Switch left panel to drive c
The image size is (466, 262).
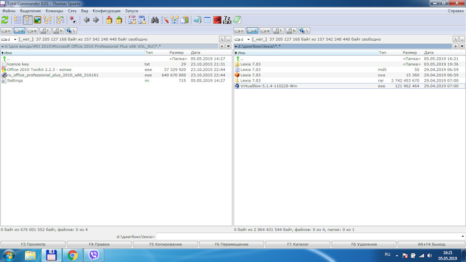tap(6, 31)
